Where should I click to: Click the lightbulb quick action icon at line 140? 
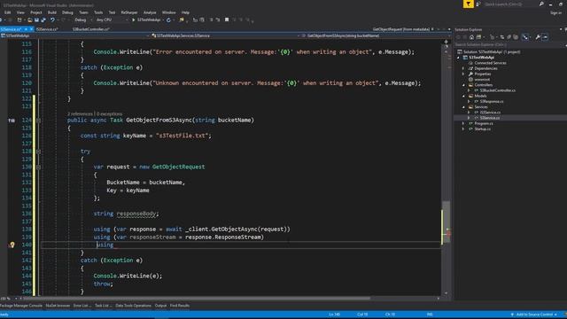12,245
